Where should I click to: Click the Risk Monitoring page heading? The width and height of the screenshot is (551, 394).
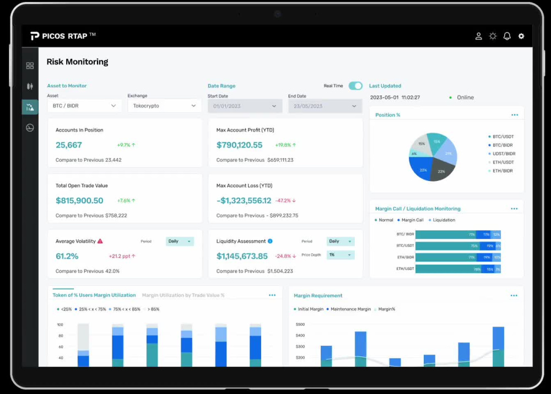(77, 62)
